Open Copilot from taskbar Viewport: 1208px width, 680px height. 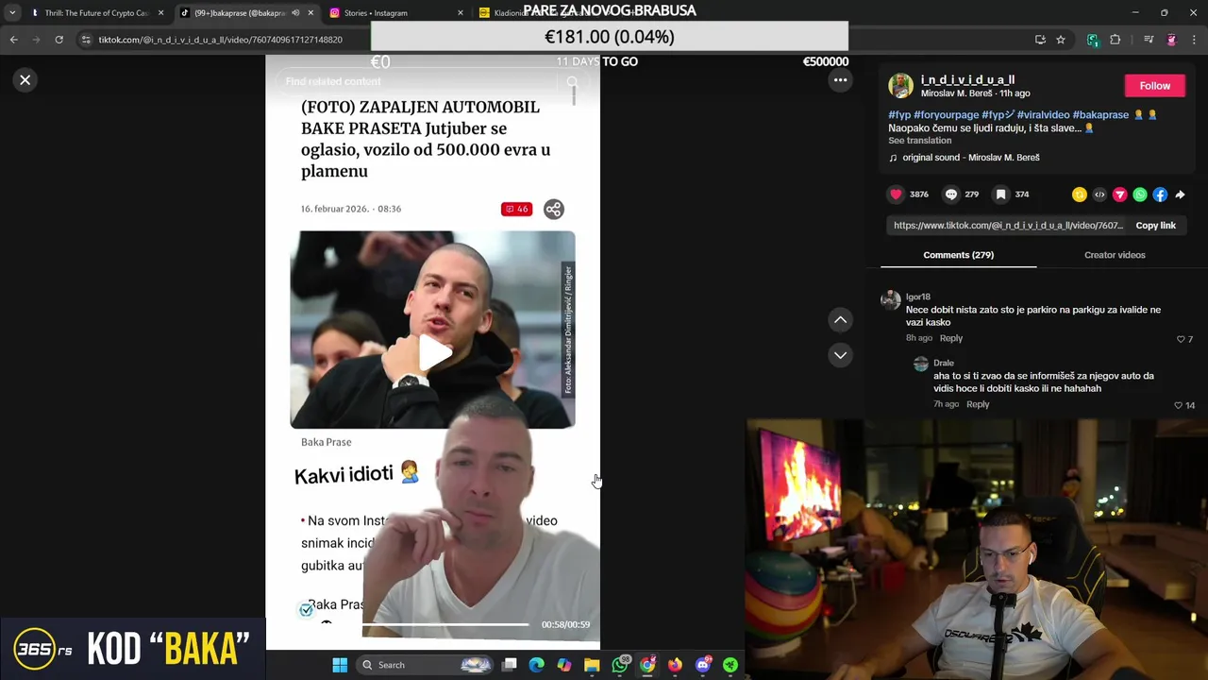[564, 665]
